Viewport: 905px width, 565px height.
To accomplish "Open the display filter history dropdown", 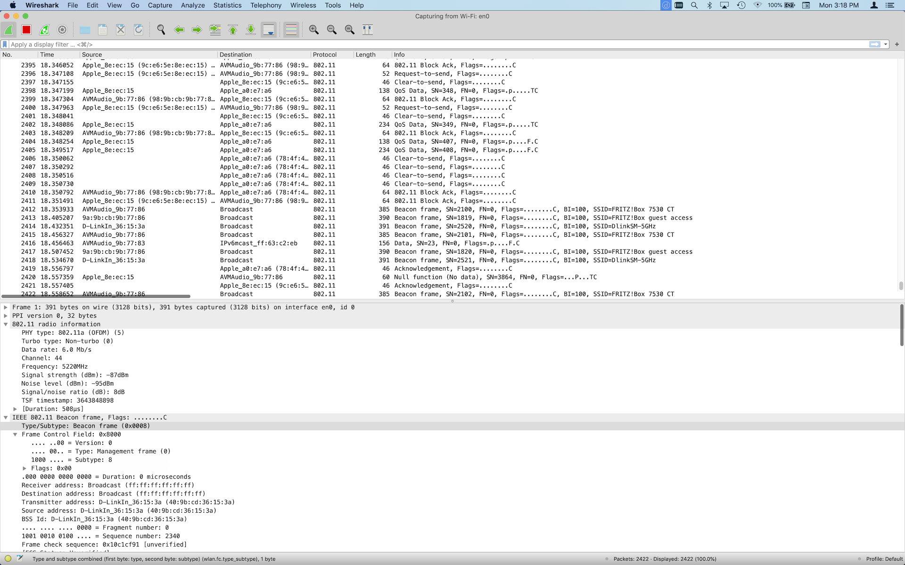I will point(886,44).
